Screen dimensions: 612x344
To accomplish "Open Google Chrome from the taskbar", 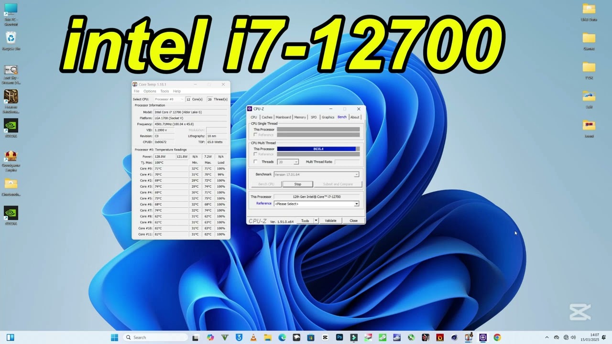I will [497, 337].
